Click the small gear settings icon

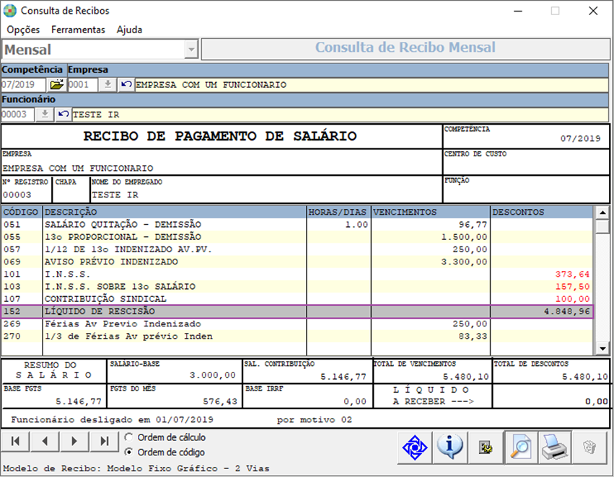(485, 447)
